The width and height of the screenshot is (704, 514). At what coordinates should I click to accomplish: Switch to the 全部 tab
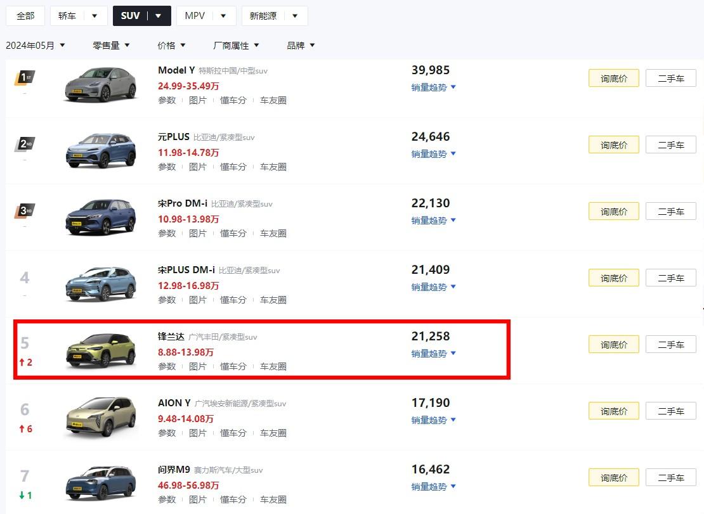[25, 16]
